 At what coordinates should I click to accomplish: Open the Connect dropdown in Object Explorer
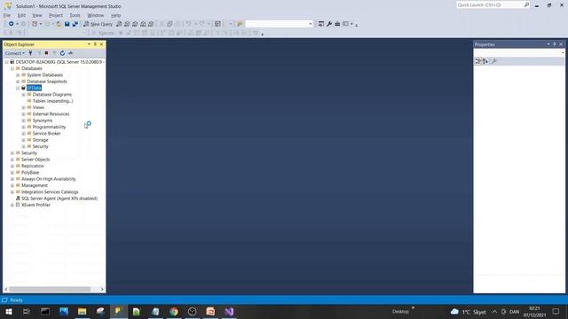tap(14, 53)
